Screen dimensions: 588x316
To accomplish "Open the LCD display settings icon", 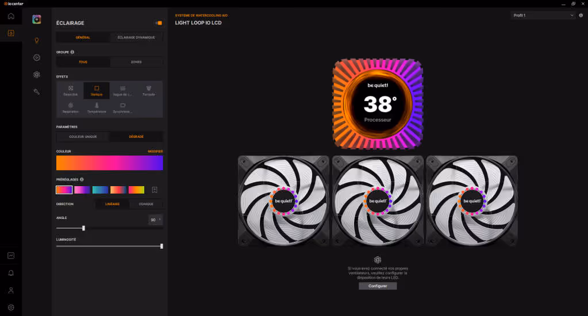I will click(36, 57).
